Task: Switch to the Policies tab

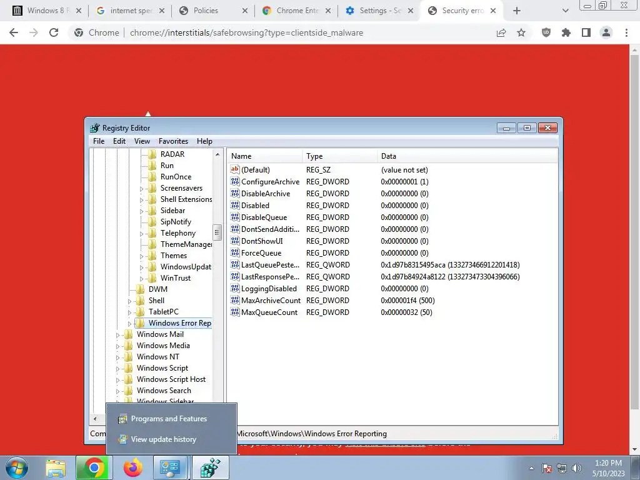Action: tap(214, 11)
